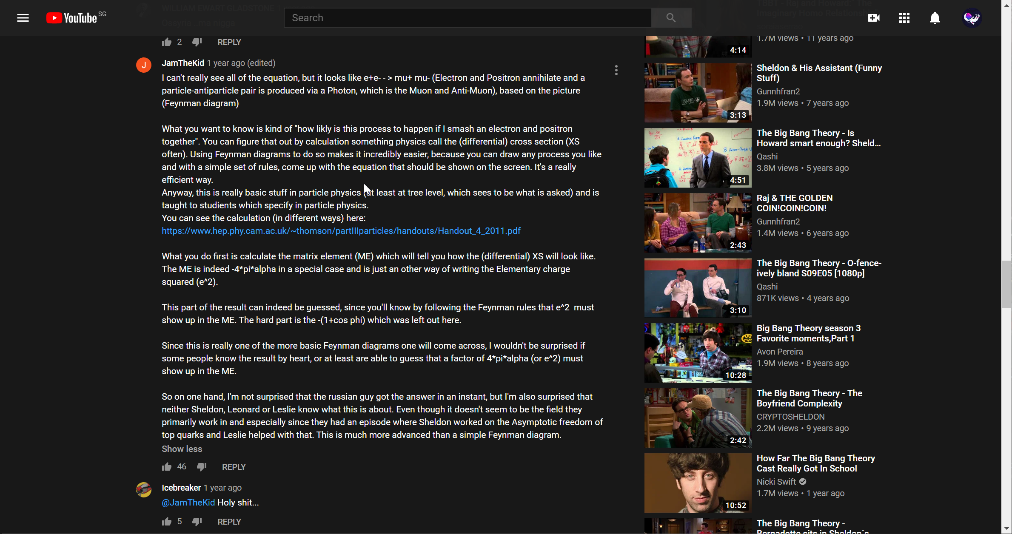The height and width of the screenshot is (534, 1012).
Task: Focus the Search input field
Action: click(x=467, y=18)
